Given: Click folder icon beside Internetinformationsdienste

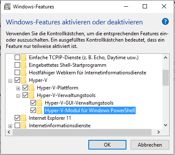Looking at the screenshot, I should pyautogui.click(x=23, y=126).
